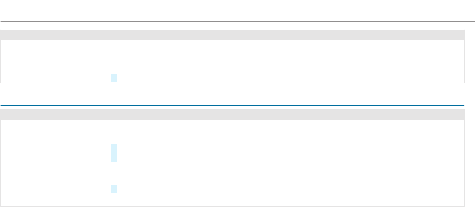Screen dimensions: 475x207
Task: Select the narrow gray header cell of the lower table
Action: (x=47, y=115)
